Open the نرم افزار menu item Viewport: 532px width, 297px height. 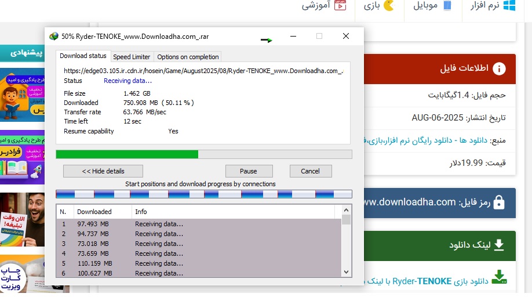(x=485, y=5)
